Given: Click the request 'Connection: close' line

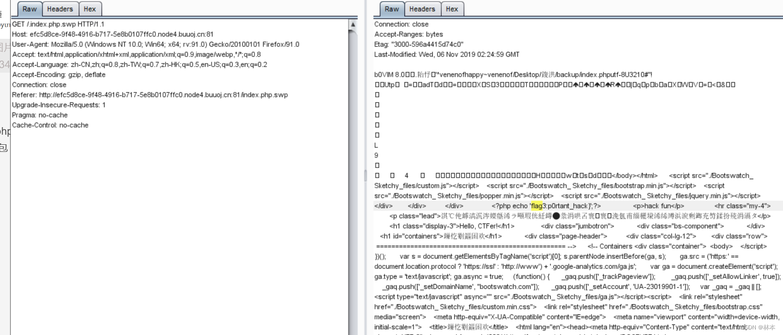Looking at the screenshot, I should pyautogui.click(x=39, y=85).
